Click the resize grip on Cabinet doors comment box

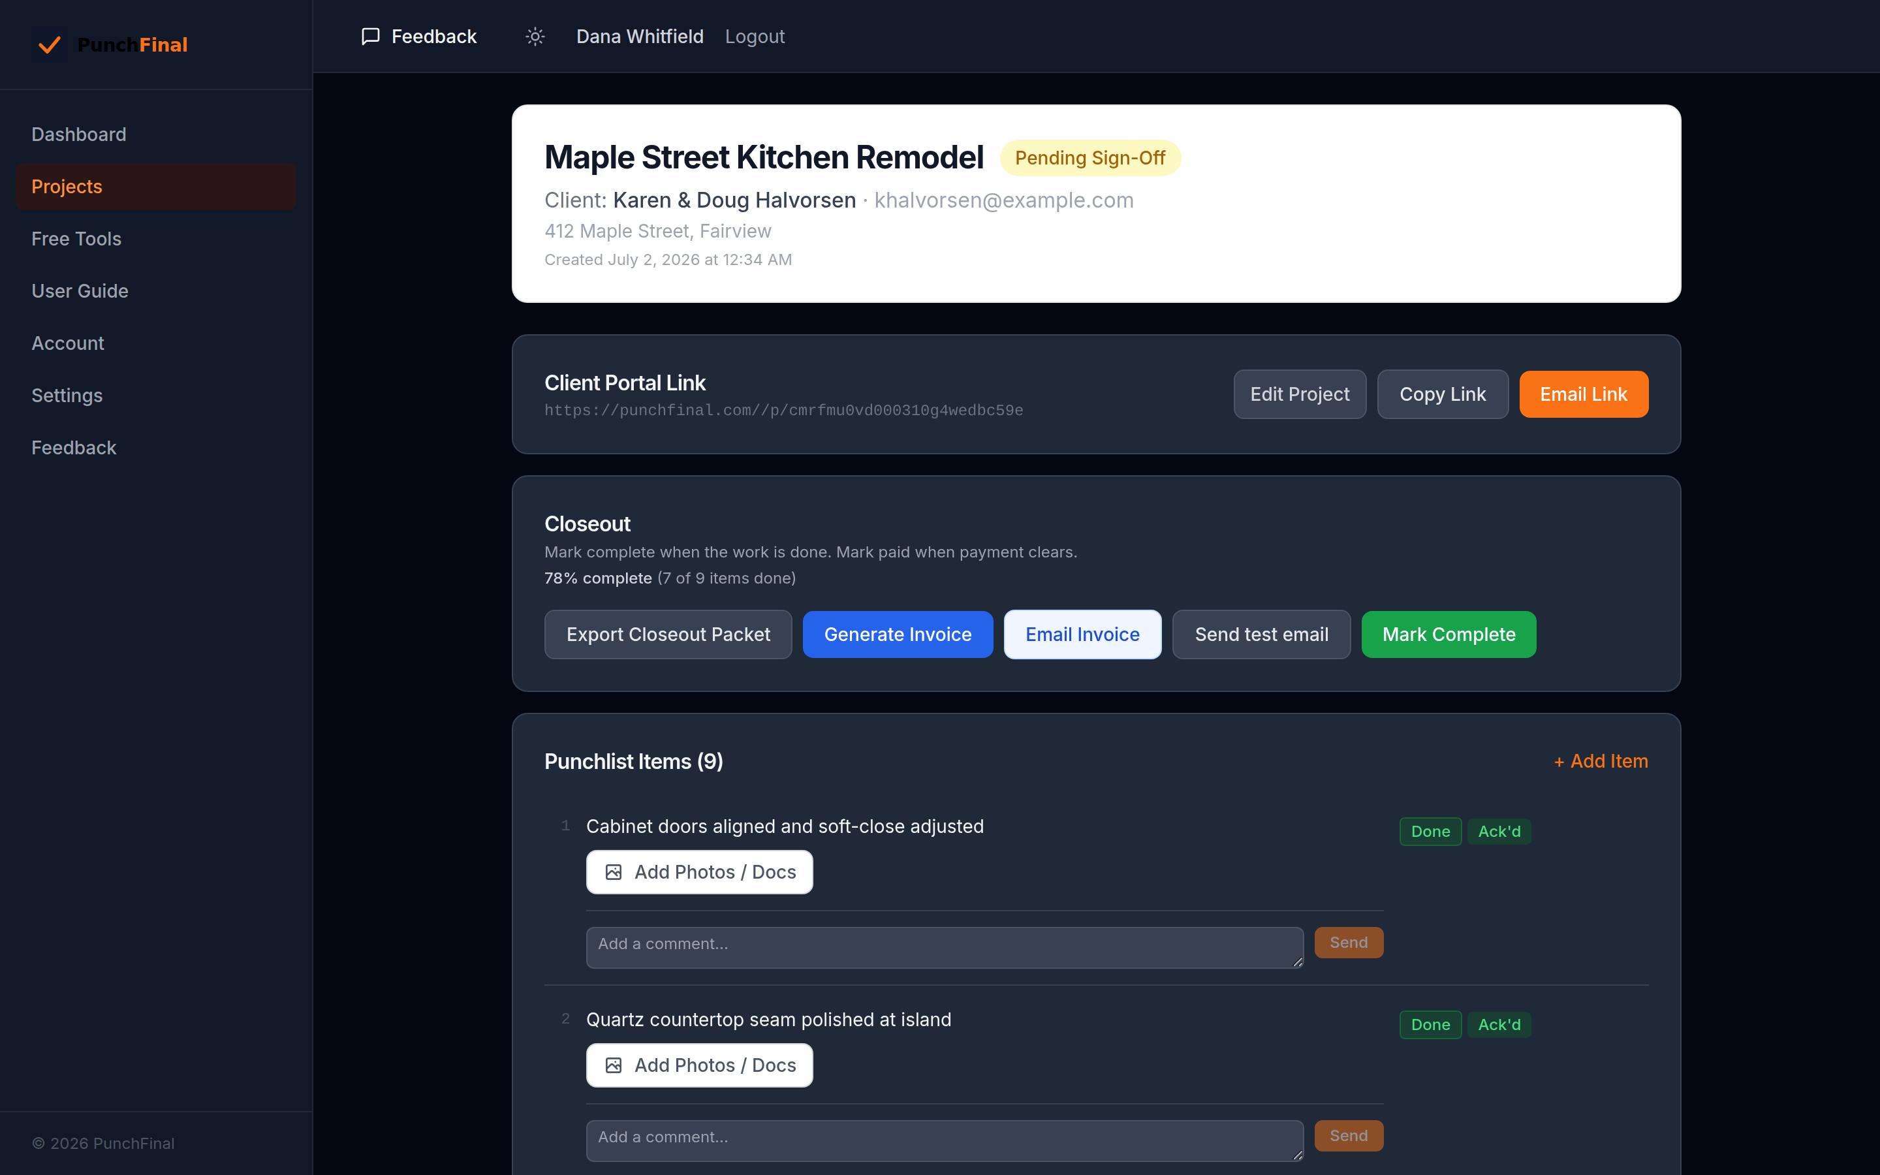(1297, 962)
